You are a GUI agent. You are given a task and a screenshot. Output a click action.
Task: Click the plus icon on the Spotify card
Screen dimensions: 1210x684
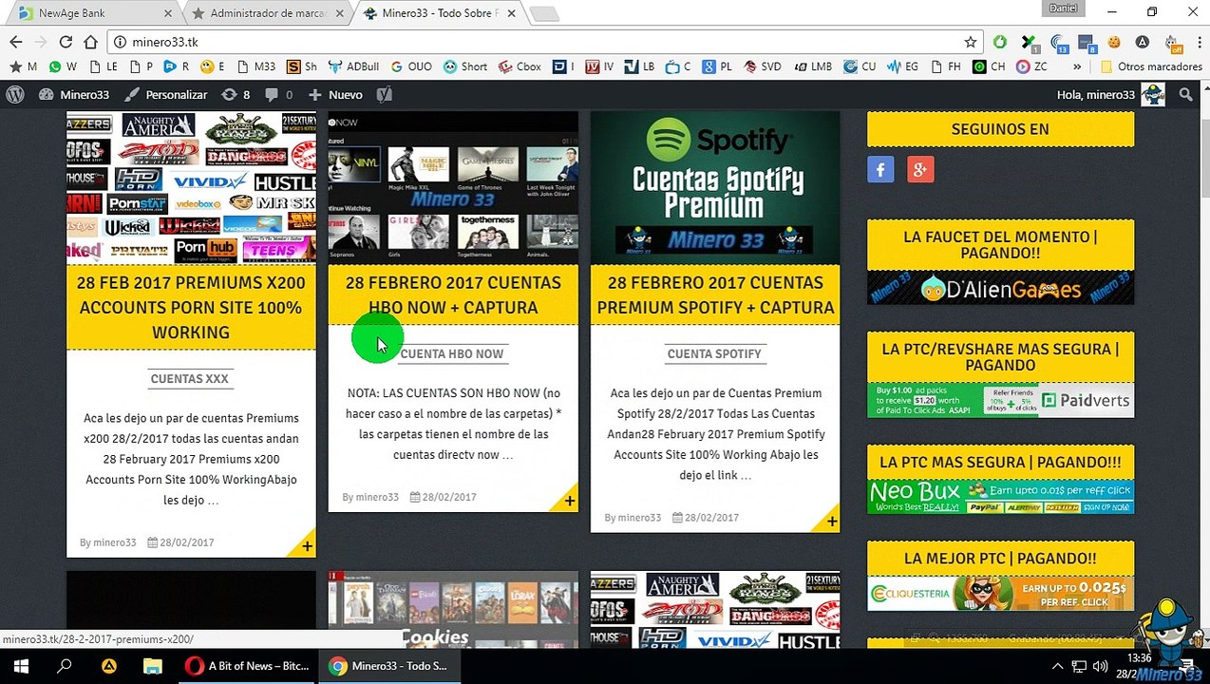tap(831, 522)
